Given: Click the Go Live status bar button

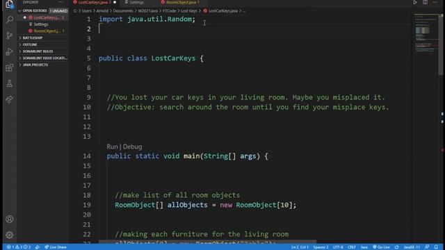Looking at the screenshot, I should click(381, 247).
